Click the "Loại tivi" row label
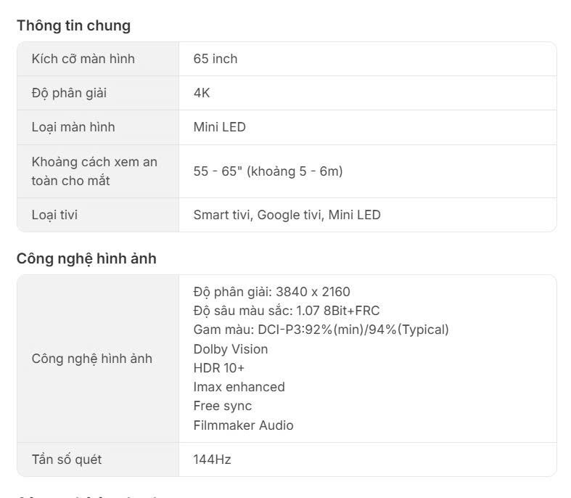The image size is (571, 498). 54,215
